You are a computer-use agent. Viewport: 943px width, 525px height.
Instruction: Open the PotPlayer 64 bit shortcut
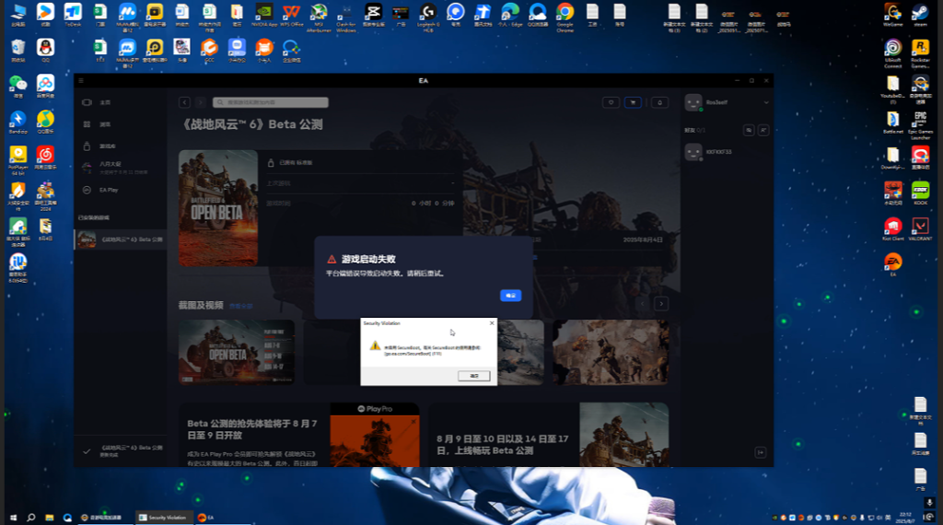coord(18,160)
